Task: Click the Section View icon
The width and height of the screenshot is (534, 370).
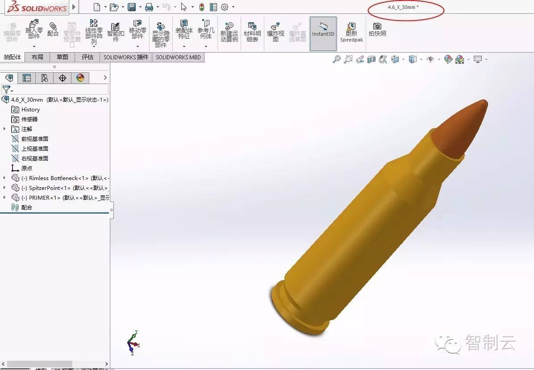Action: (x=371, y=60)
